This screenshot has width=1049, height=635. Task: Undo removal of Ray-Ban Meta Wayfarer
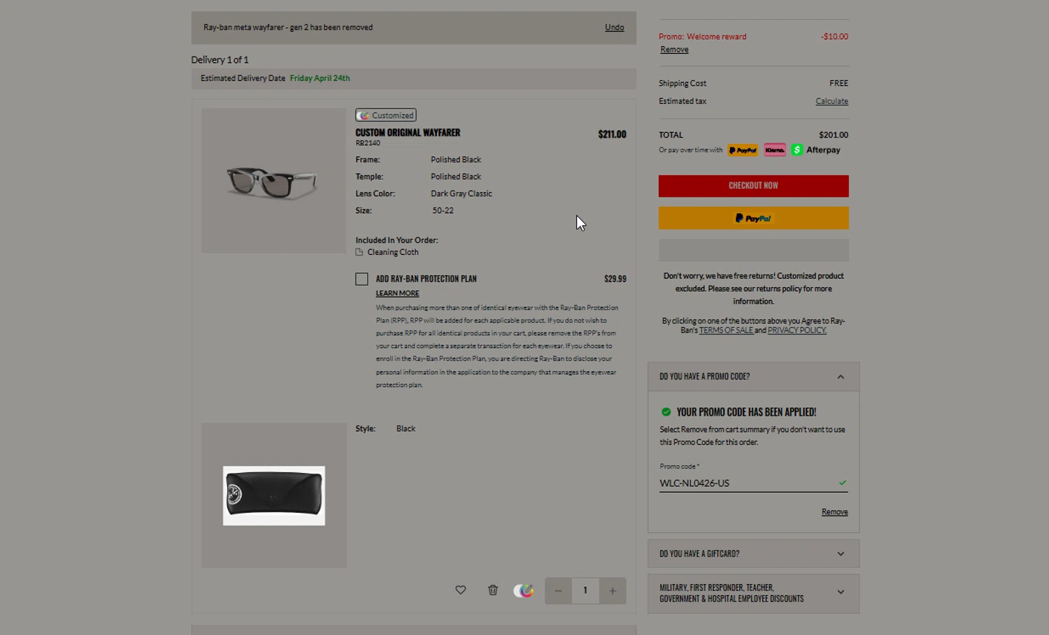(x=615, y=27)
